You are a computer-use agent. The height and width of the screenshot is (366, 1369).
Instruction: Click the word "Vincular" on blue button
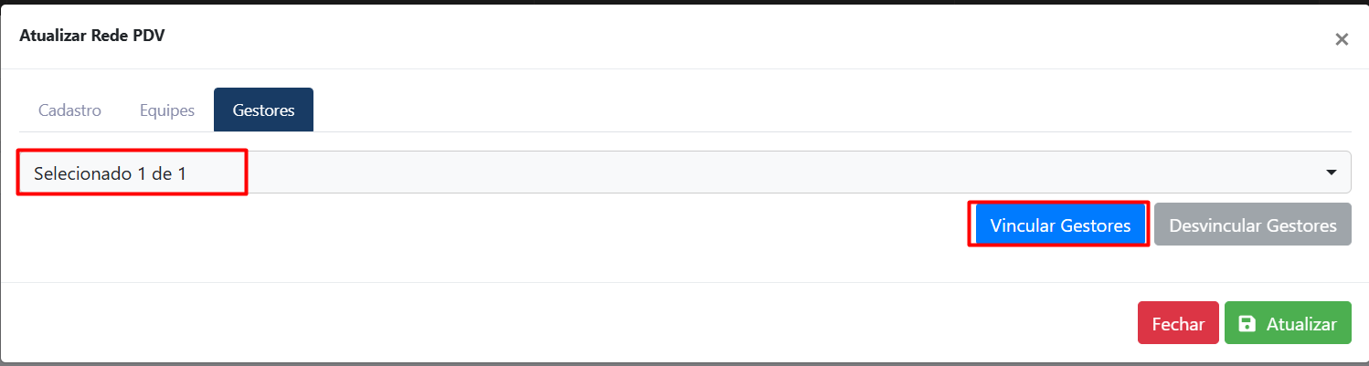[1023, 225]
